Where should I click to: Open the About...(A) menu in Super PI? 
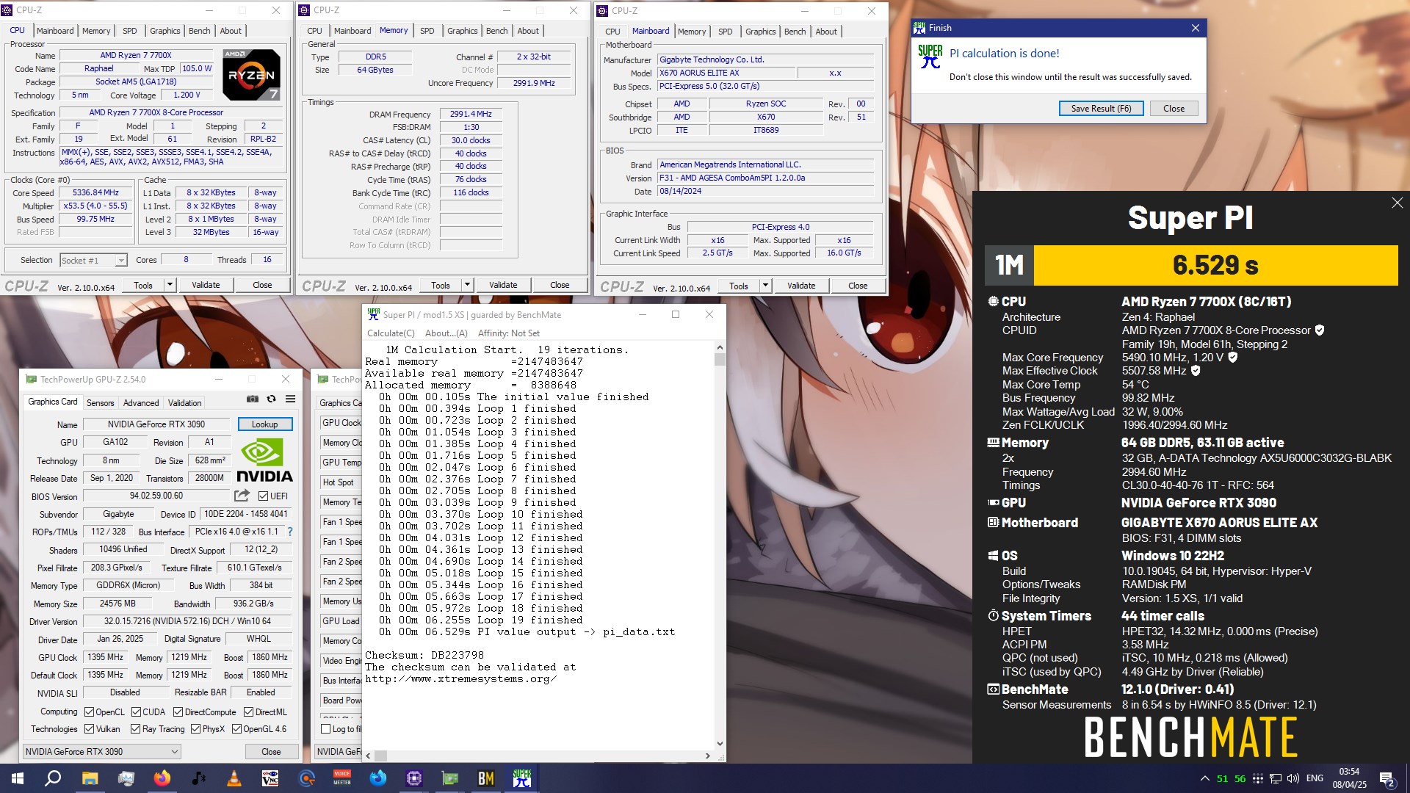(x=446, y=333)
